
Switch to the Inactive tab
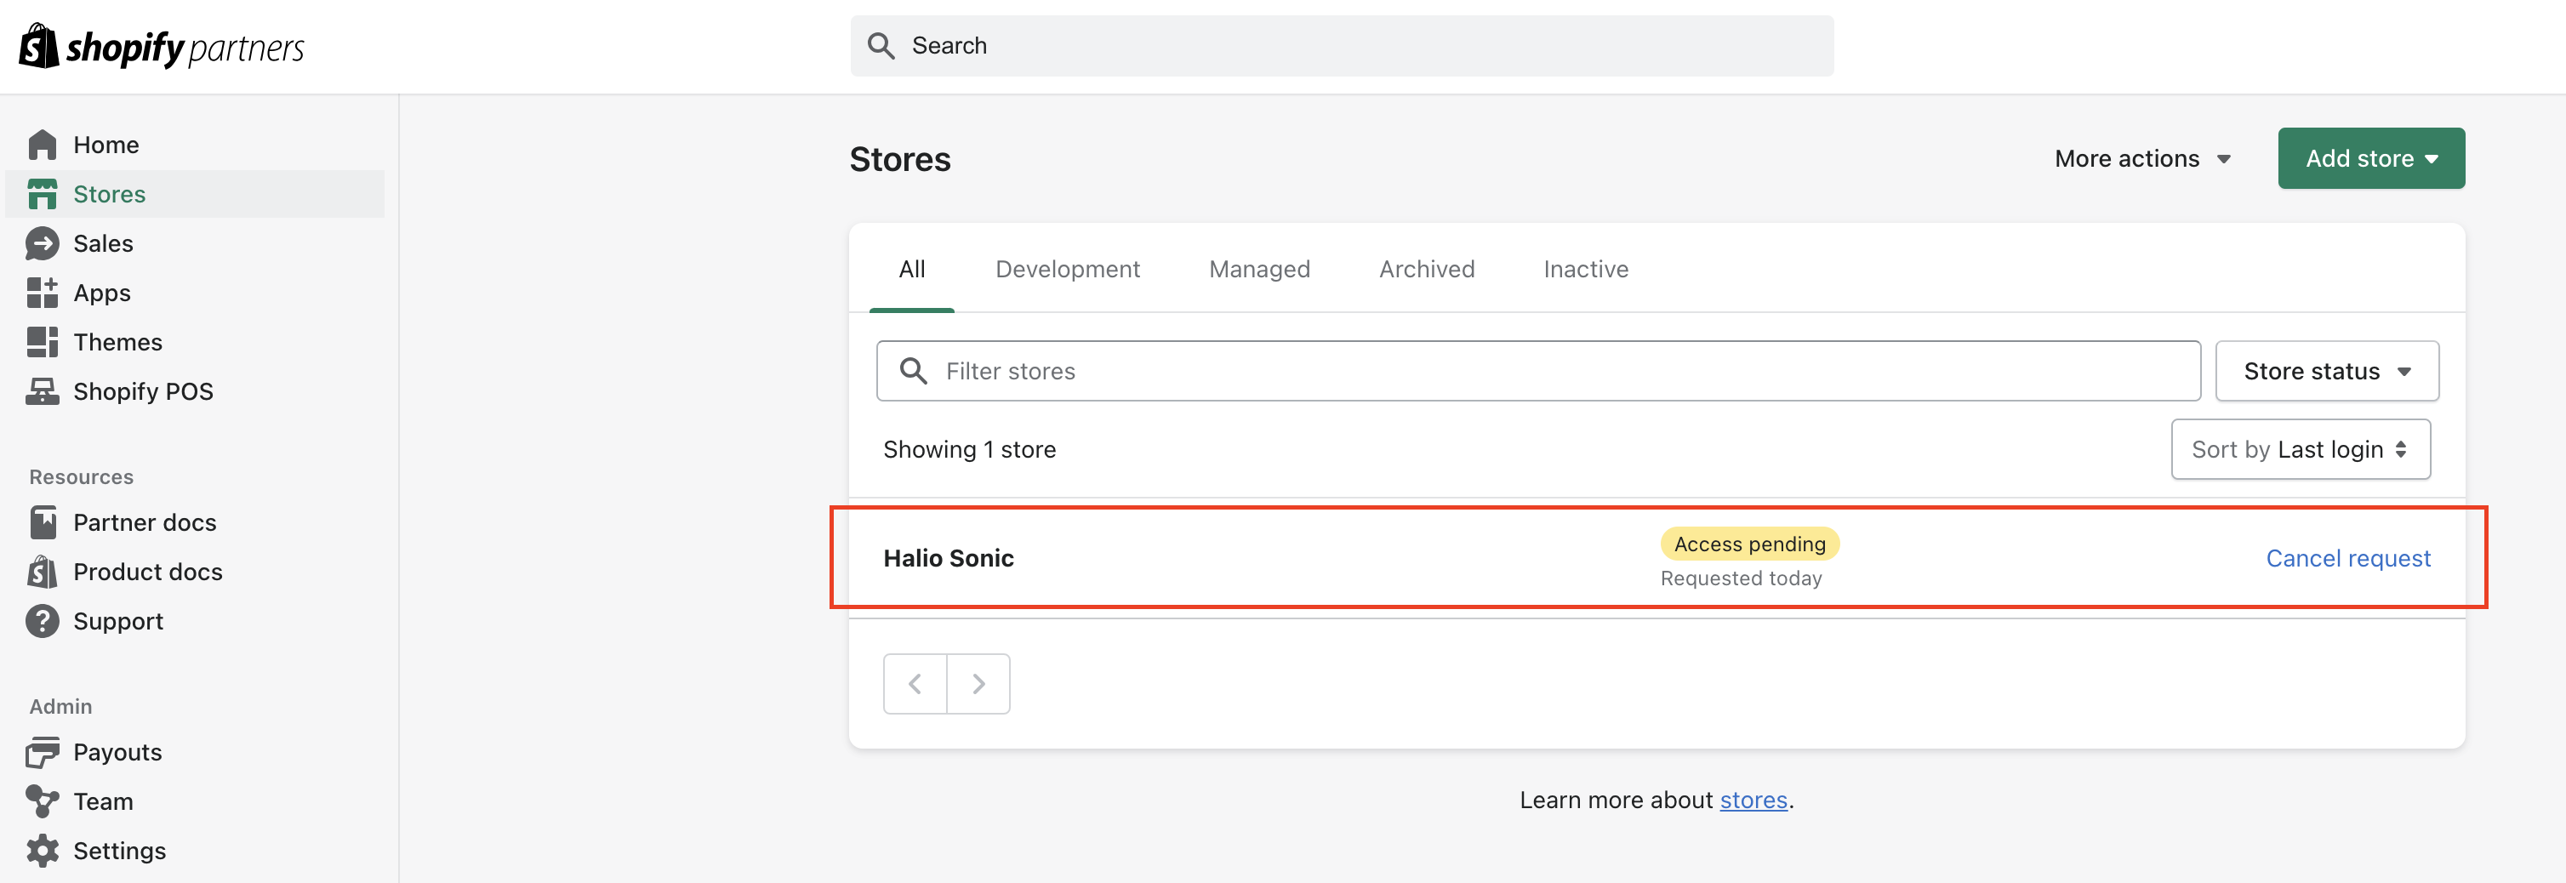pyautogui.click(x=1586, y=270)
